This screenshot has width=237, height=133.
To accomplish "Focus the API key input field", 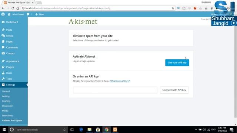I will [115, 90].
